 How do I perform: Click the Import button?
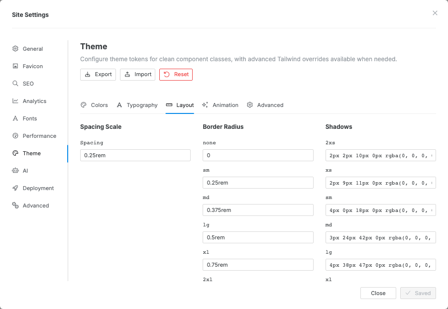click(x=137, y=75)
